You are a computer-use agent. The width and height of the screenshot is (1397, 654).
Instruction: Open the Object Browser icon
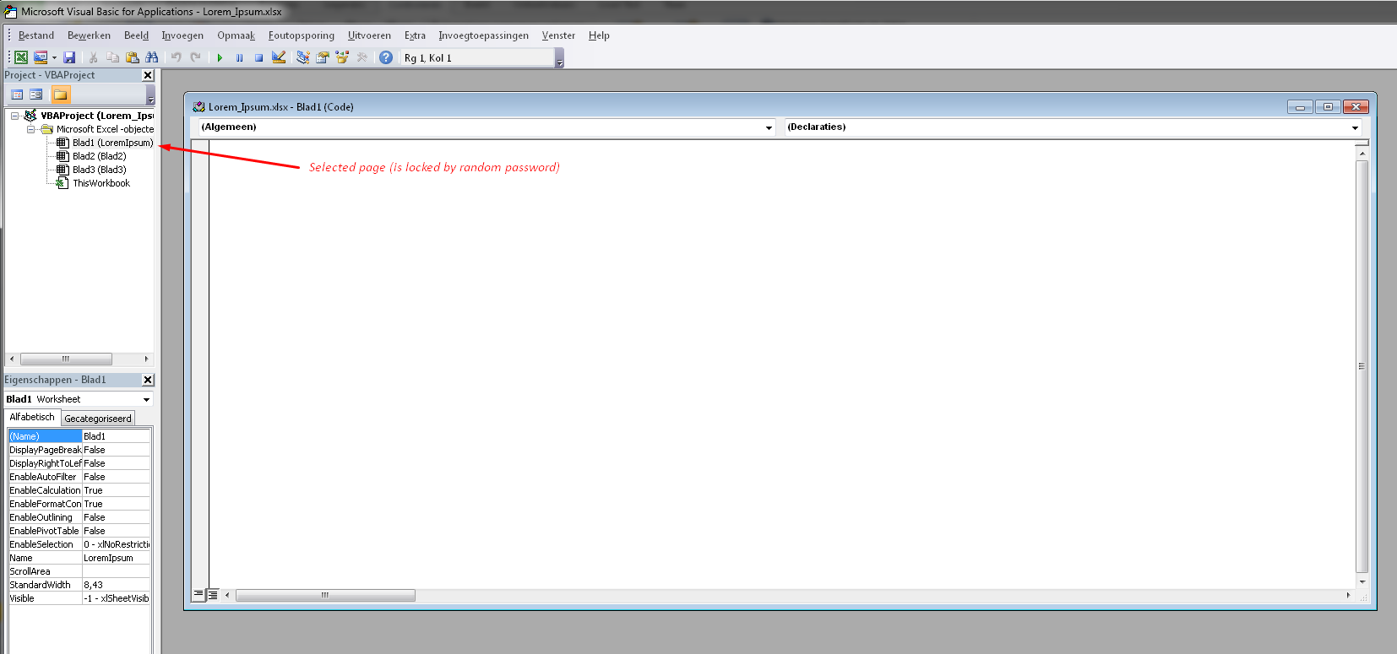point(342,57)
